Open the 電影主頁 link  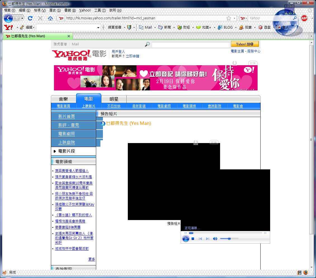[x=237, y=51]
